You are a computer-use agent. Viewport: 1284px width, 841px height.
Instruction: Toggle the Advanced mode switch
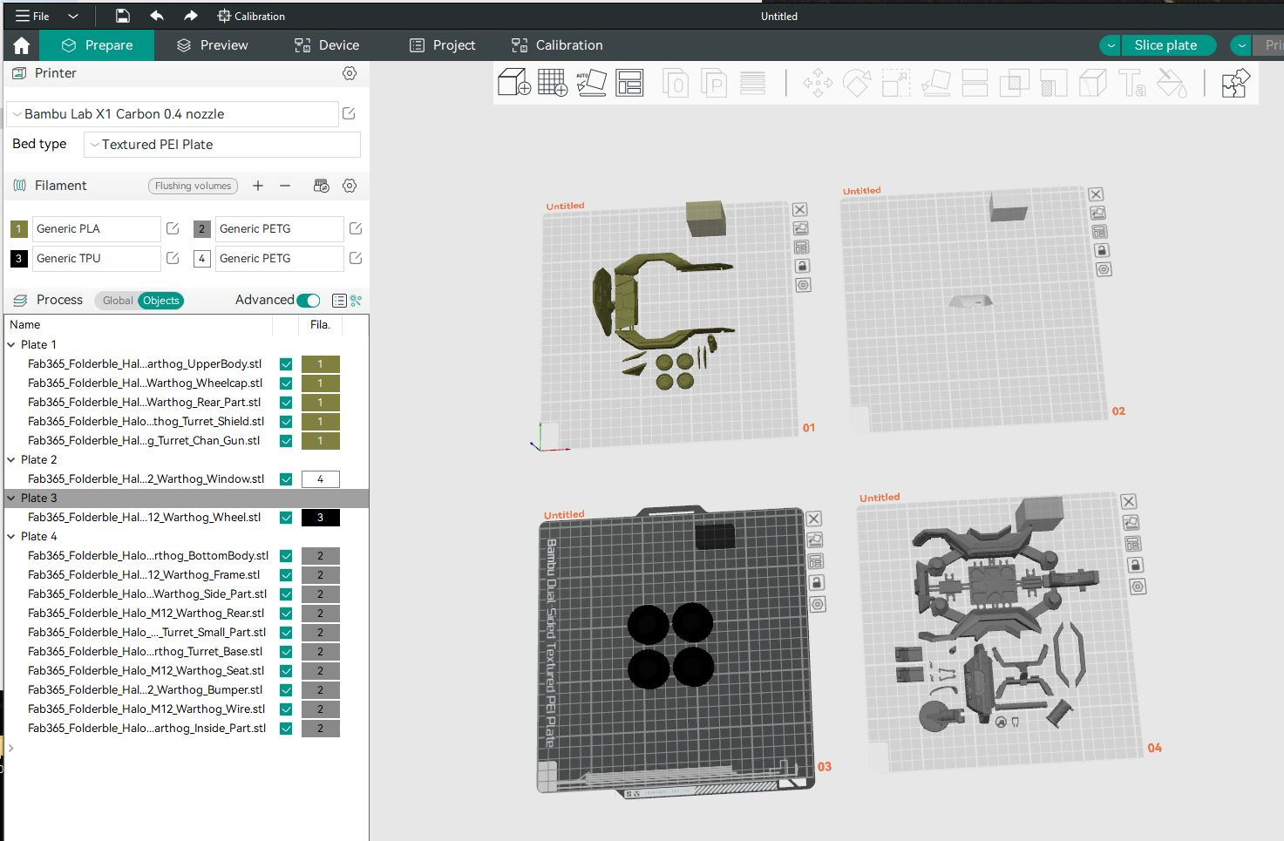coord(309,300)
